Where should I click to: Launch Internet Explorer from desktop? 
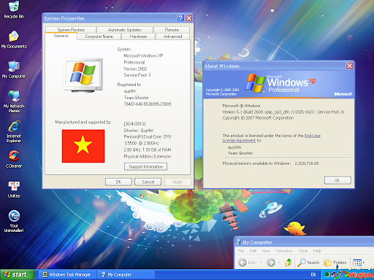click(14, 131)
